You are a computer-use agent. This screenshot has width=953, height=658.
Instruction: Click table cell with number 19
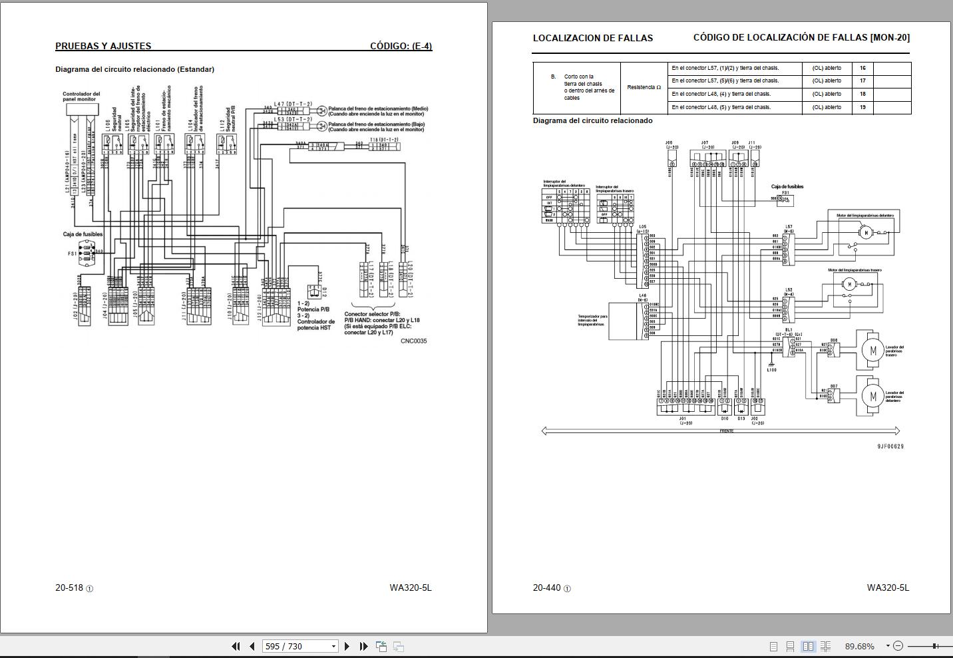[862, 107]
